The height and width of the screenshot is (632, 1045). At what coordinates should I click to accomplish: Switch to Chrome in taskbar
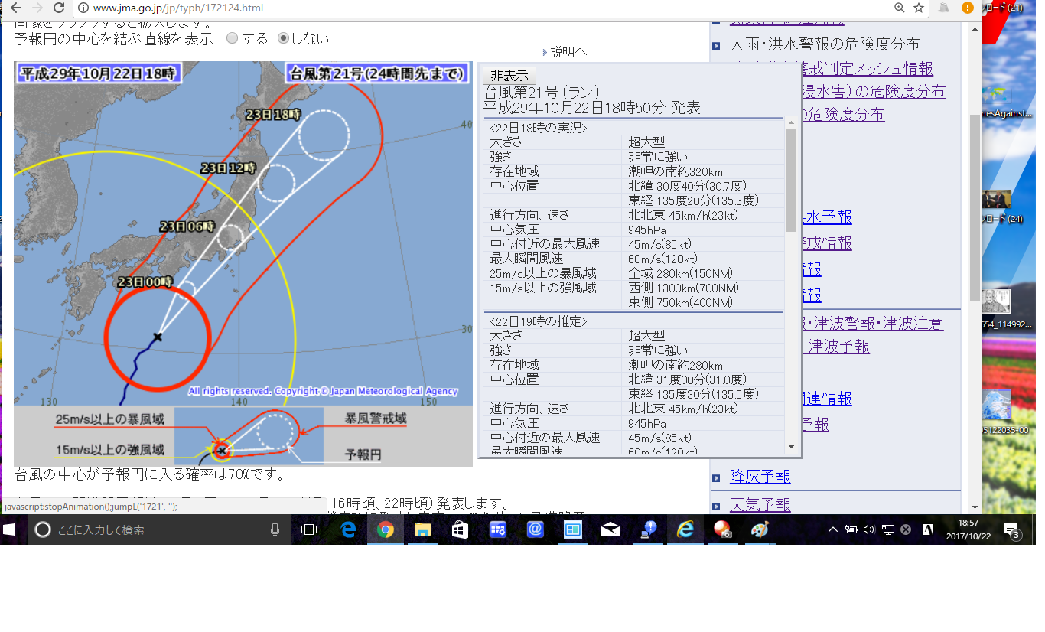point(386,529)
